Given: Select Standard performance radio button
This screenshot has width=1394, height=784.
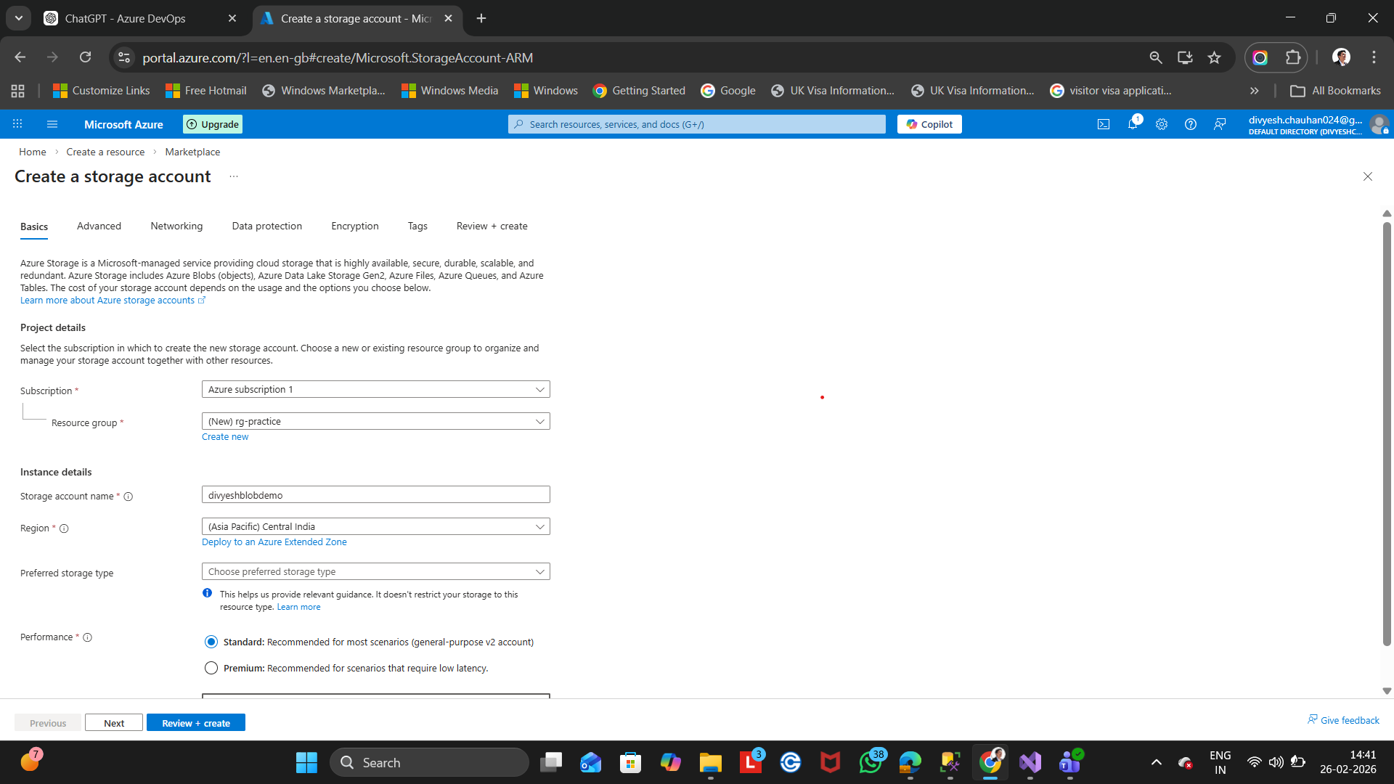Looking at the screenshot, I should pos(211,642).
